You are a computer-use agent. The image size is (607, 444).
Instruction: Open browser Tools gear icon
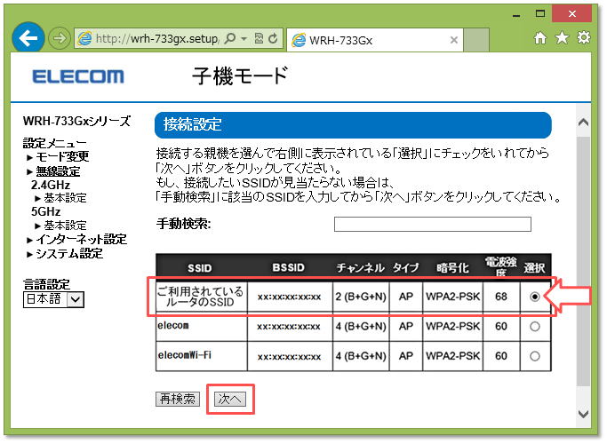click(583, 37)
